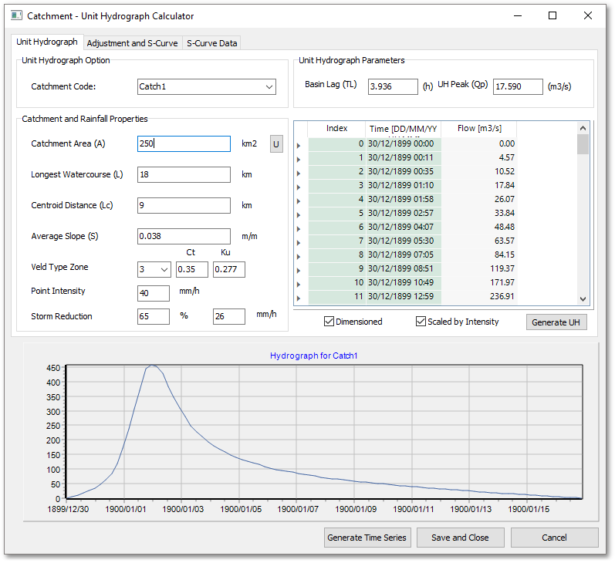This screenshot has width=615, height=563.
Task: Click the Catchment Area input field
Action: (184, 143)
